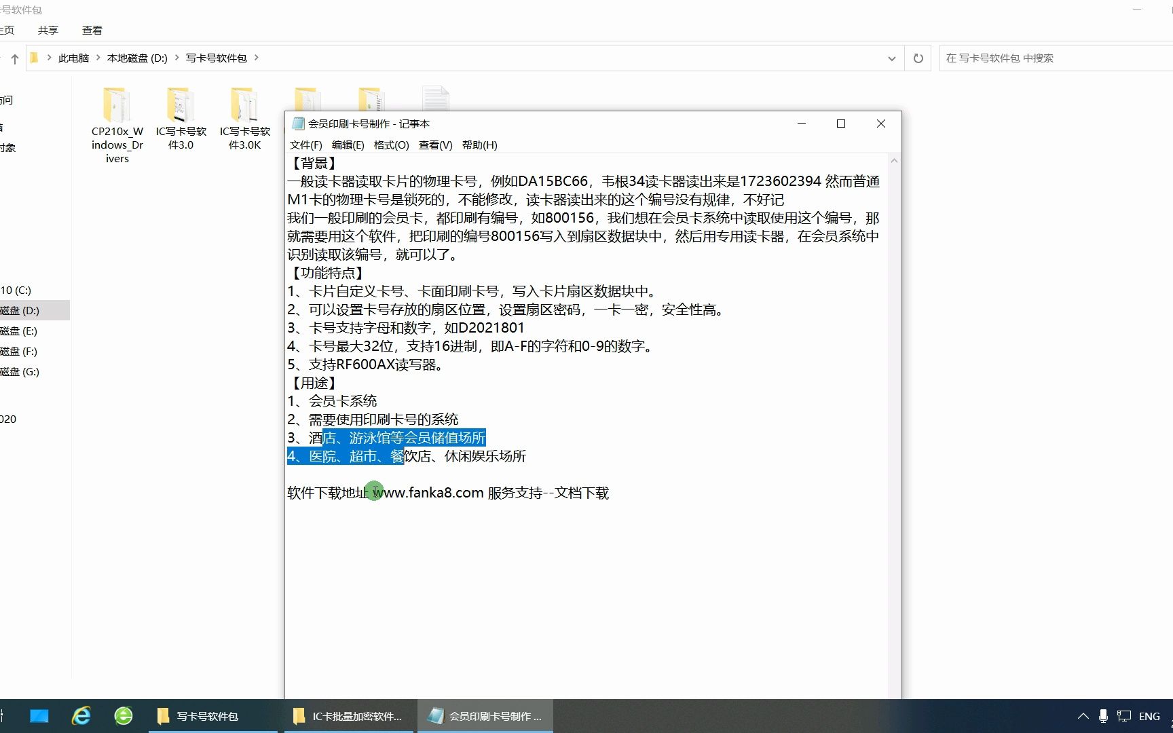Click the text 休闲娱乐场所 in Notepad
1173x733 pixels.
485,456
